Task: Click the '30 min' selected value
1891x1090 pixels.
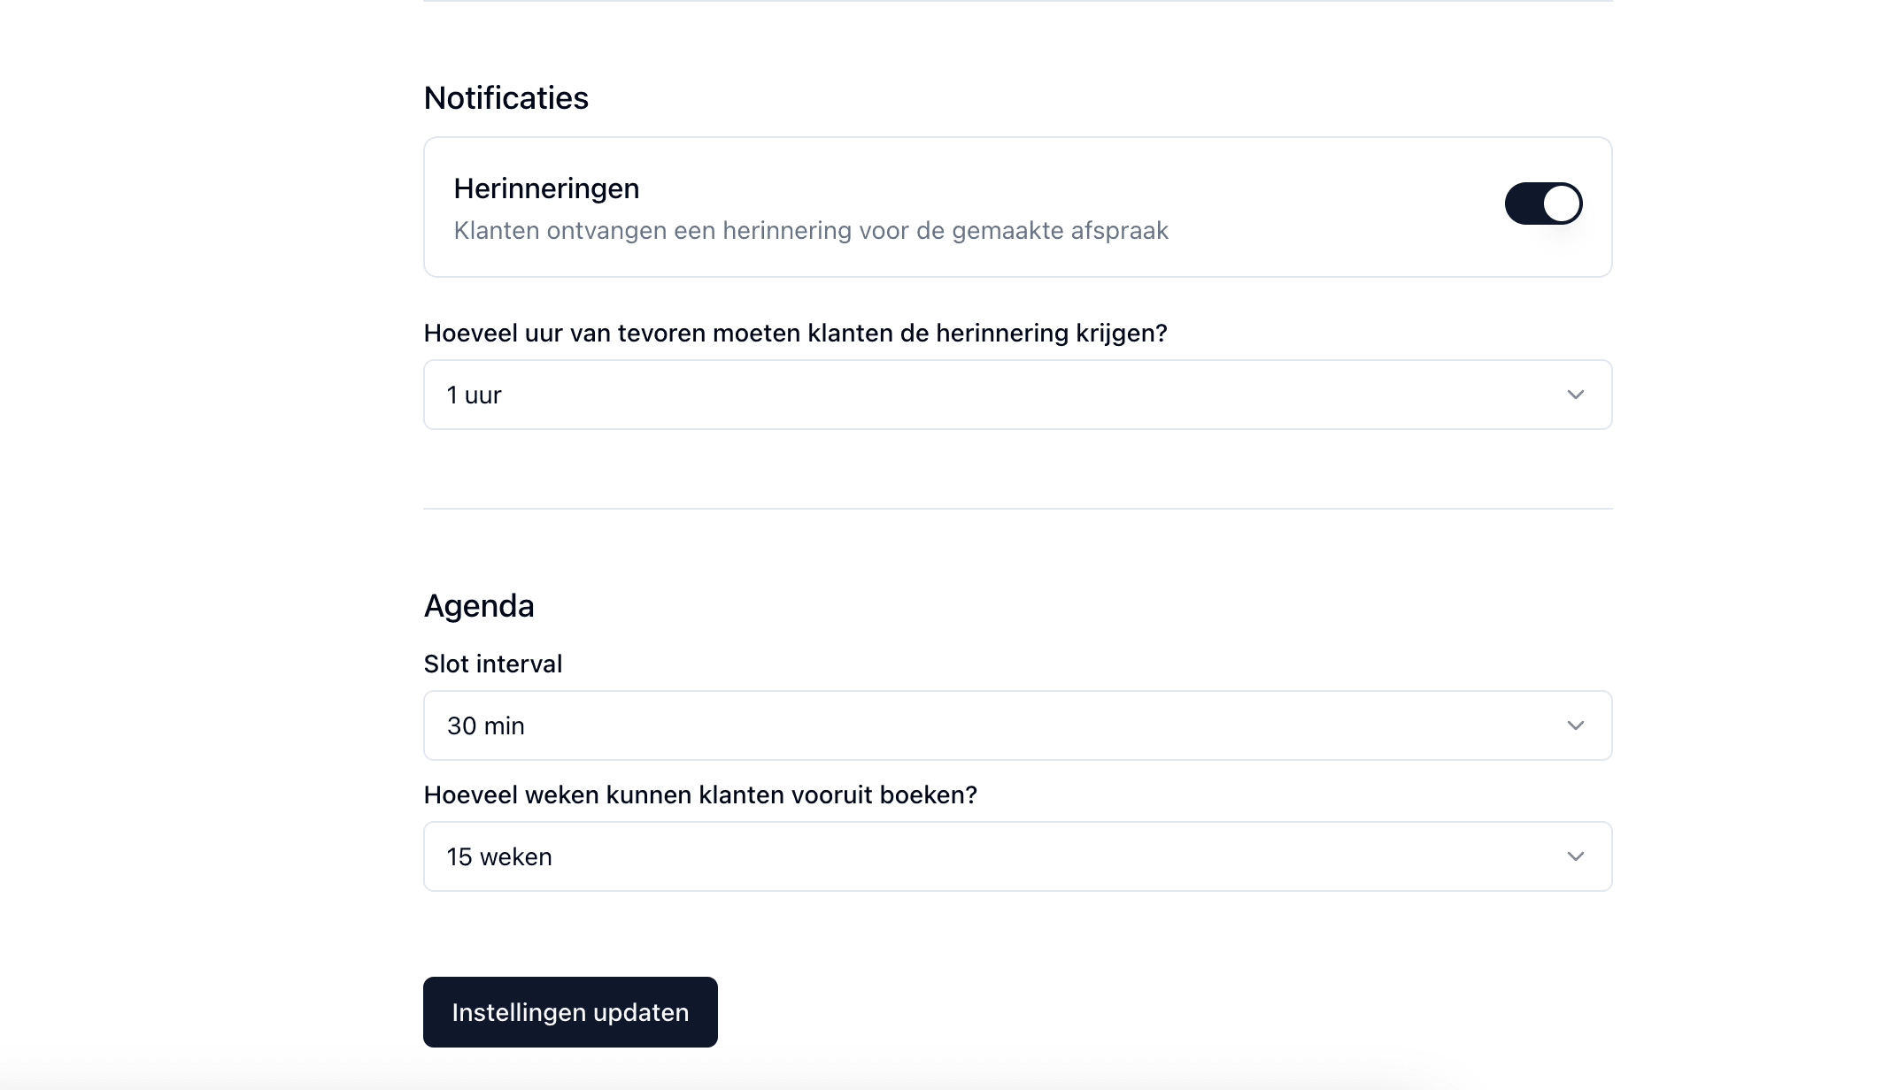Action: pos(486,725)
